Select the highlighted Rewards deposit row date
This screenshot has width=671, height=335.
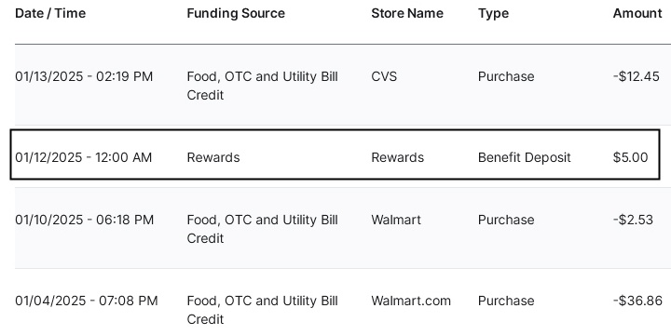tap(84, 157)
